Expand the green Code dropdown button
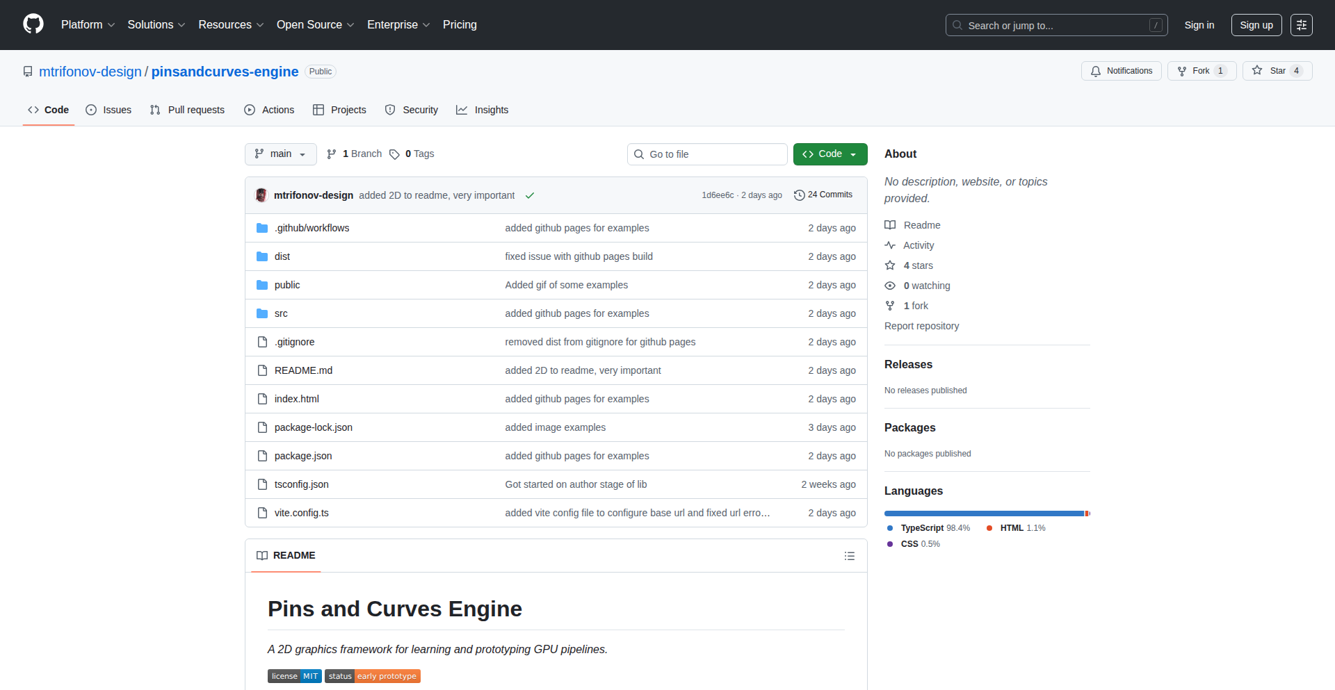This screenshot has width=1335, height=690. tap(830, 154)
